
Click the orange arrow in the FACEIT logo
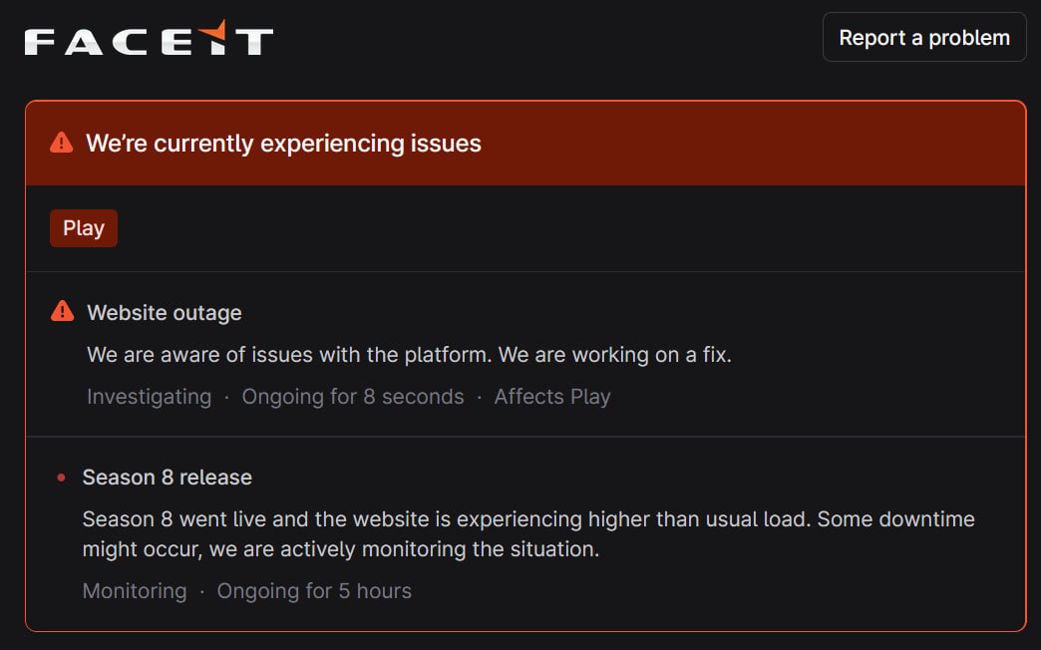[211, 30]
